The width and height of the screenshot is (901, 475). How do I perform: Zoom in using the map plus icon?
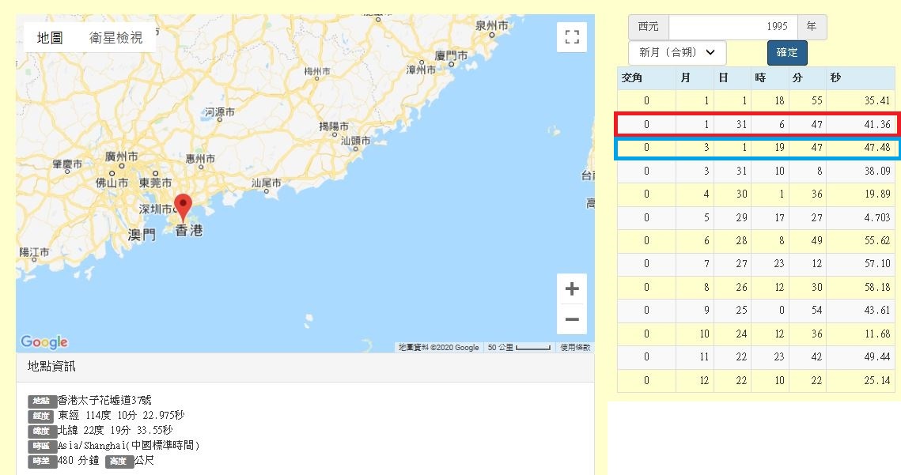572,288
